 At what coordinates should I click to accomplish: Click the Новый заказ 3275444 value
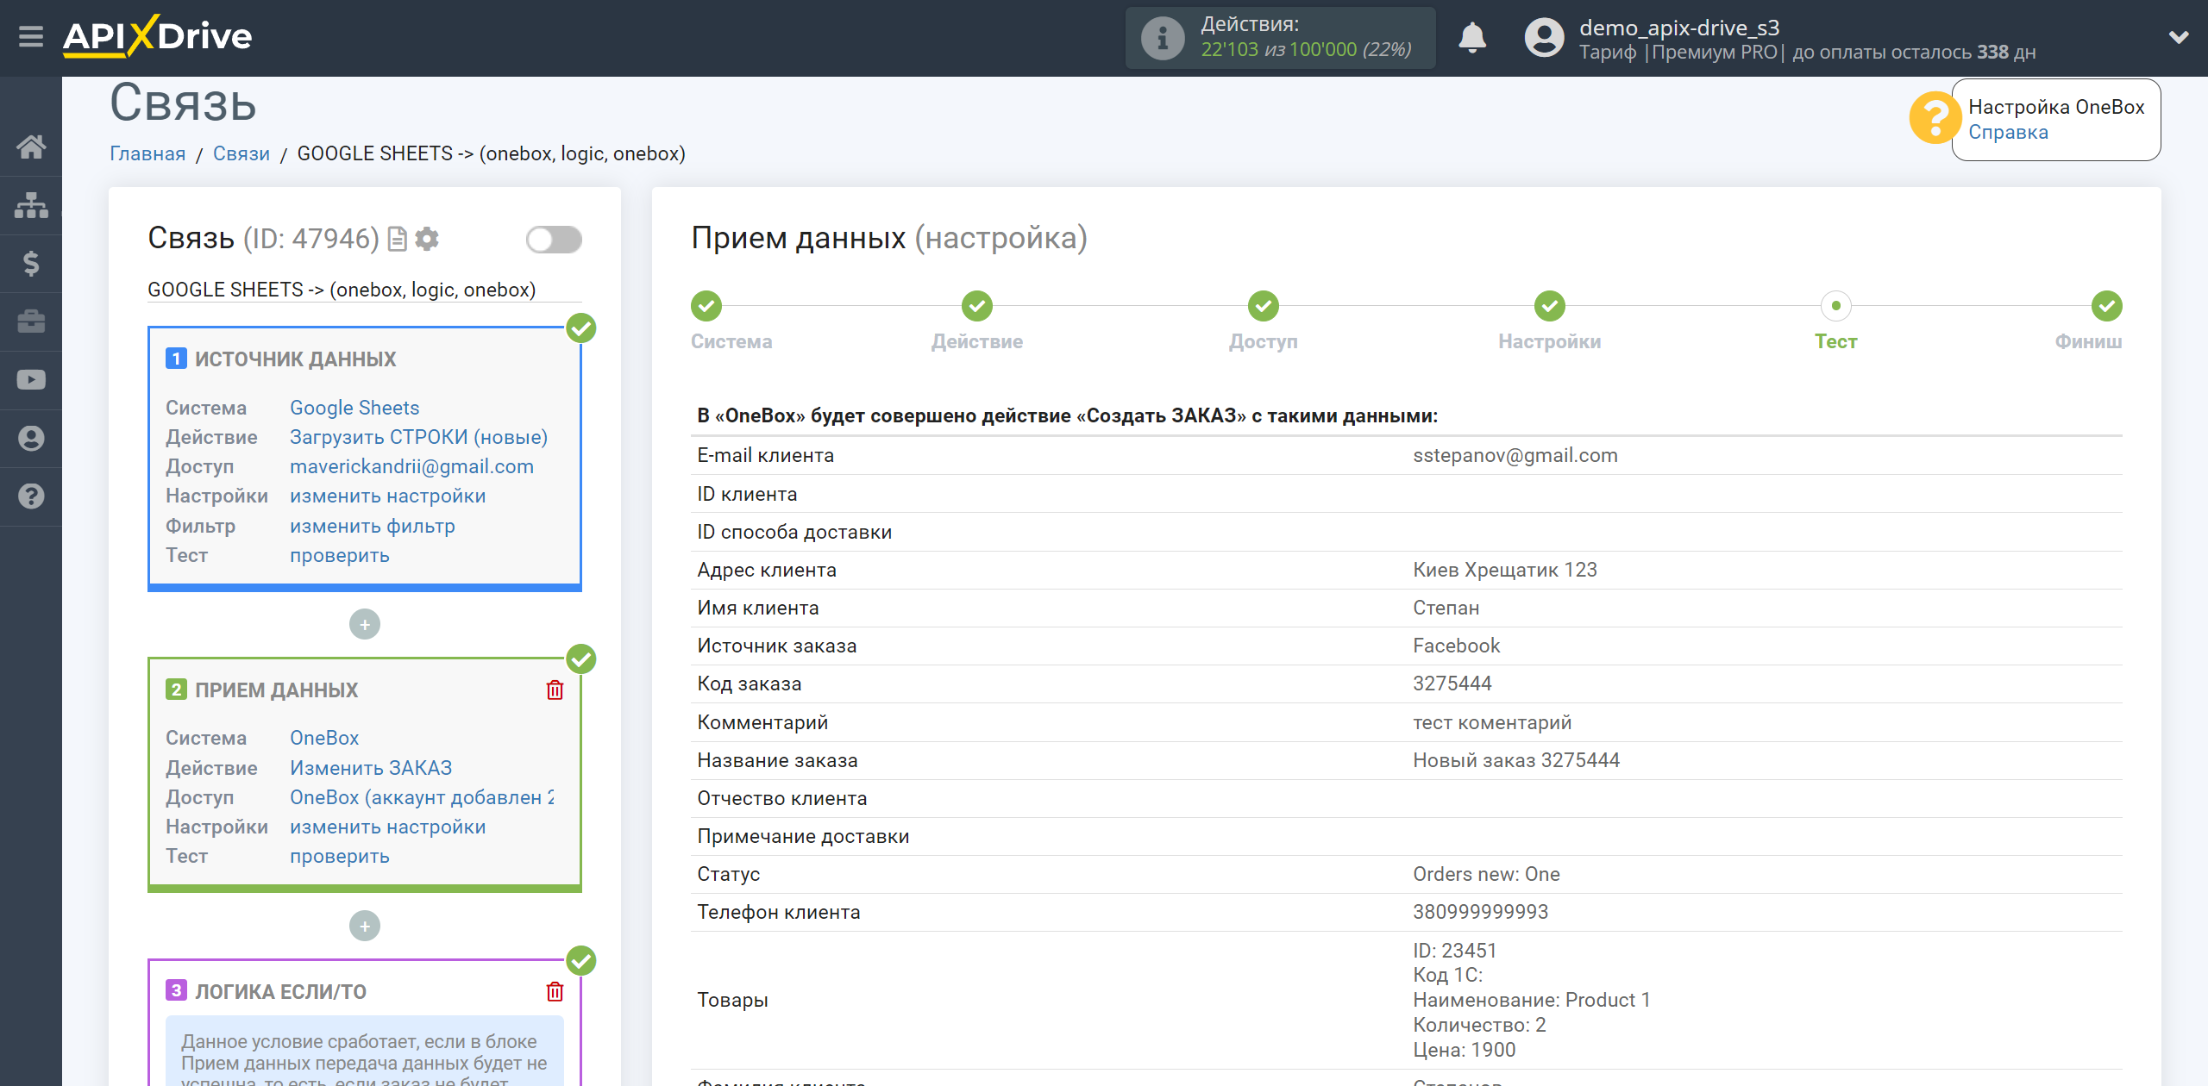point(1516,761)
